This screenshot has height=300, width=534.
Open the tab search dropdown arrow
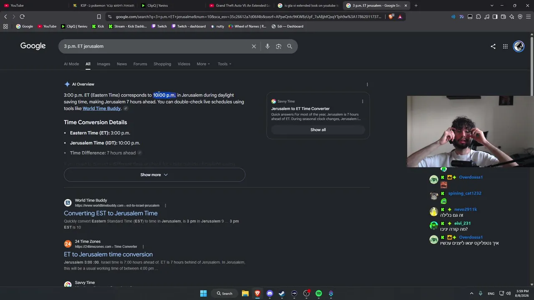pyautogui.click(x=492, y=5)
